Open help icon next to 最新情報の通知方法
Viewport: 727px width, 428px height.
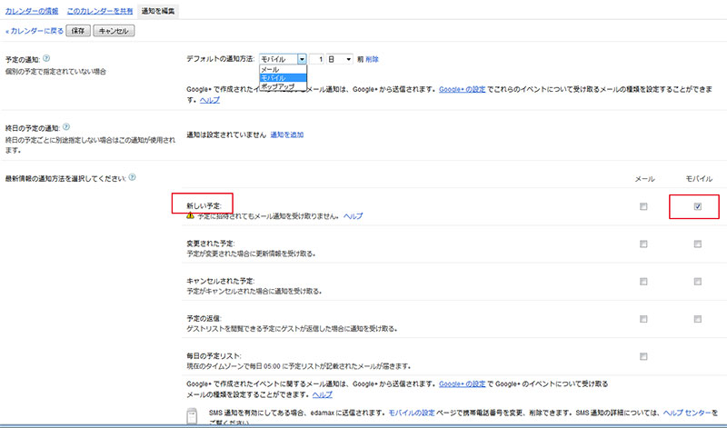pos(132,177)
